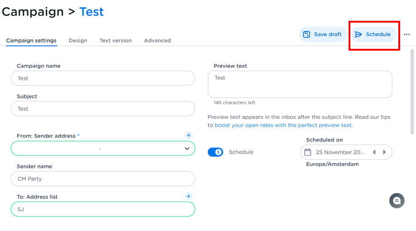Open the chat support bubble icon
The height and width of the screenshot is (231, 416).
pos(397,201)
